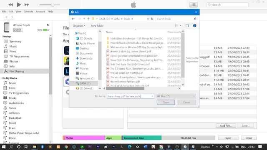Screen dimensions: 267x150
Task: Toggle the preview pane icon
Action: tap(187, 25)
